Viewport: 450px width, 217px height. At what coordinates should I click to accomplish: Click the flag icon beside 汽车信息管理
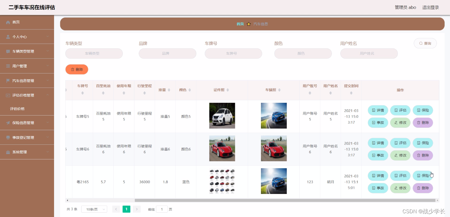point(7,80)
